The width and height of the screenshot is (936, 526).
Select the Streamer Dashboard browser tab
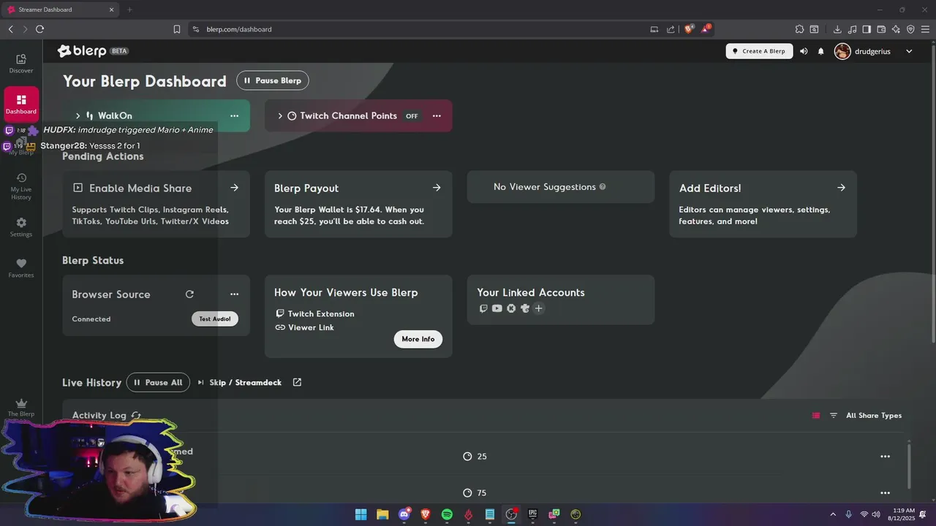[61, 9]
